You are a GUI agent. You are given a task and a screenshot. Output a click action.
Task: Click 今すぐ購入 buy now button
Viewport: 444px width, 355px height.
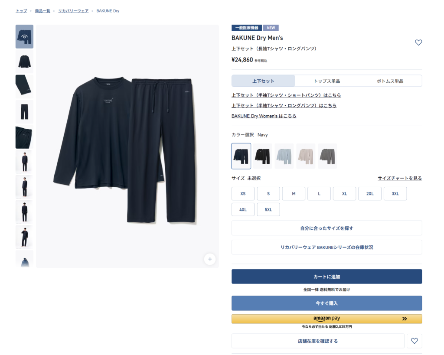327,303
